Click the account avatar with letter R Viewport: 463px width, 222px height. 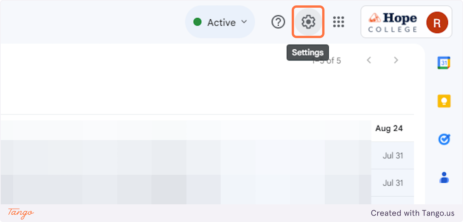pos(437,22)
